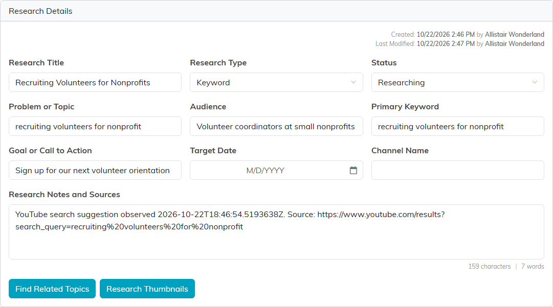Click the Primary Keyword label
The height and width of the screenshot is (307, 553).
pyautogui.click(x=405, y=107)
